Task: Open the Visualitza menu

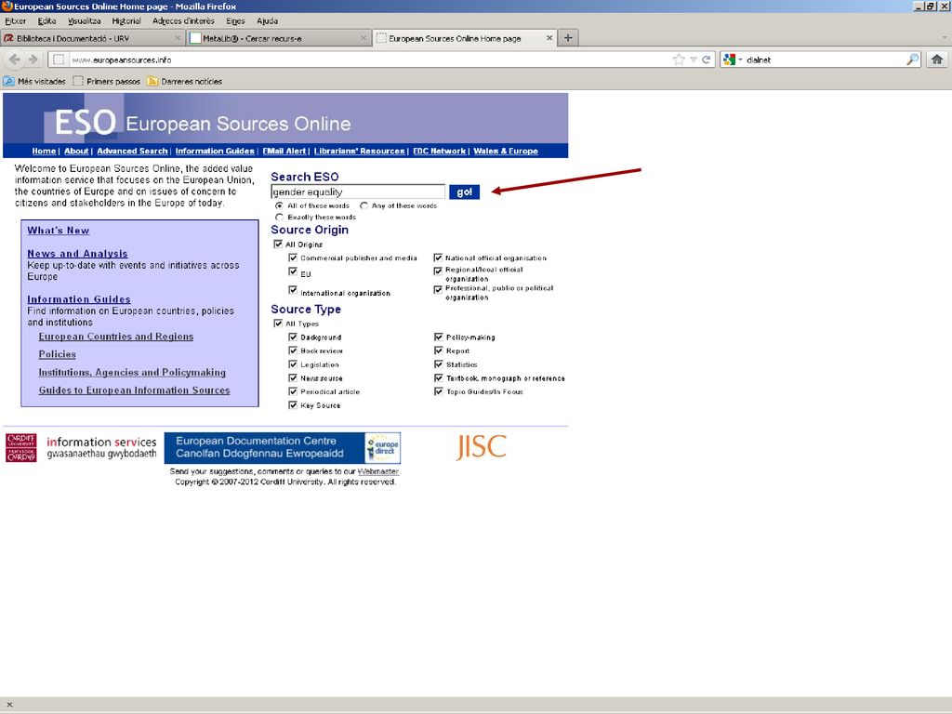Action: [x=85, y=20]
